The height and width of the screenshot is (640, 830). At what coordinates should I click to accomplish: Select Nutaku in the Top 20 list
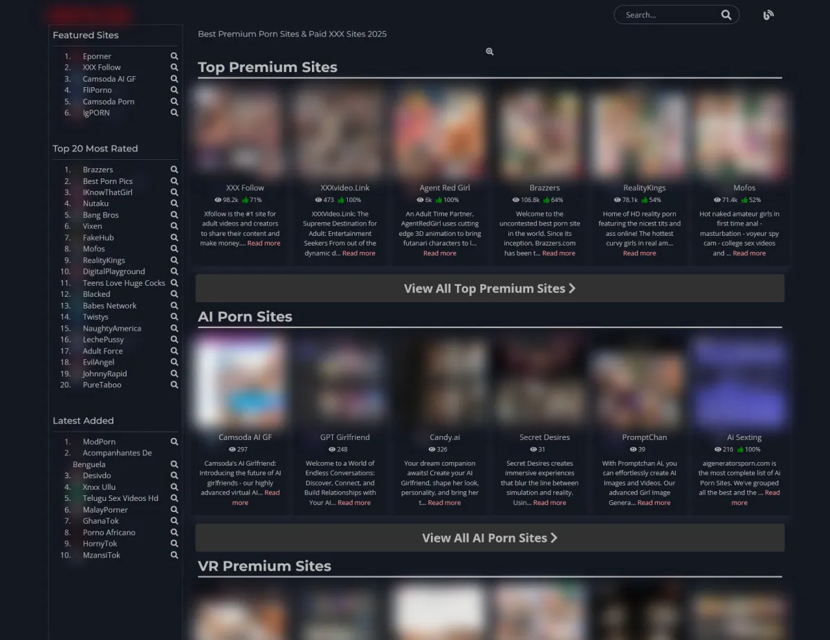coord(95,203)
